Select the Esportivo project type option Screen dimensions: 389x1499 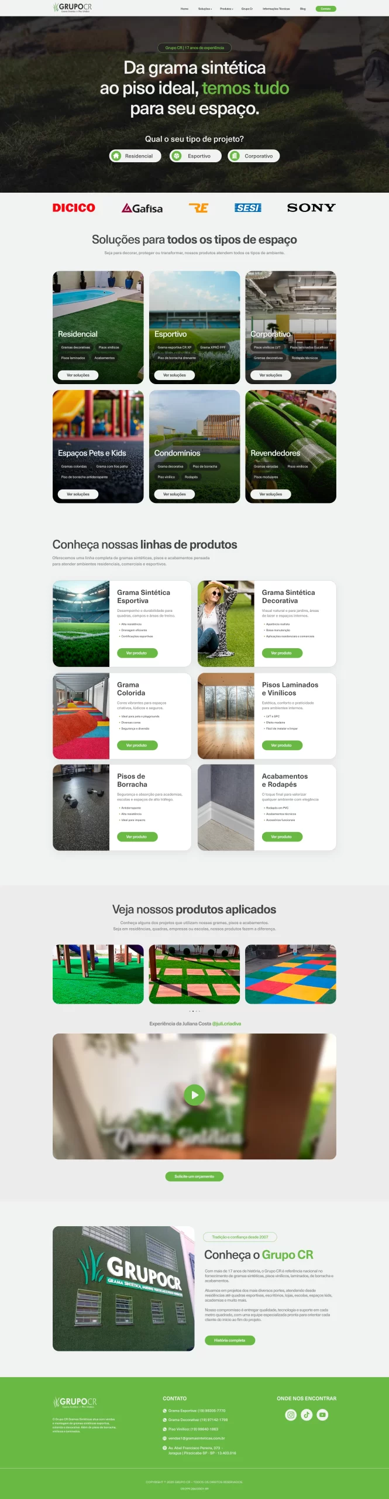coord(195,156)
